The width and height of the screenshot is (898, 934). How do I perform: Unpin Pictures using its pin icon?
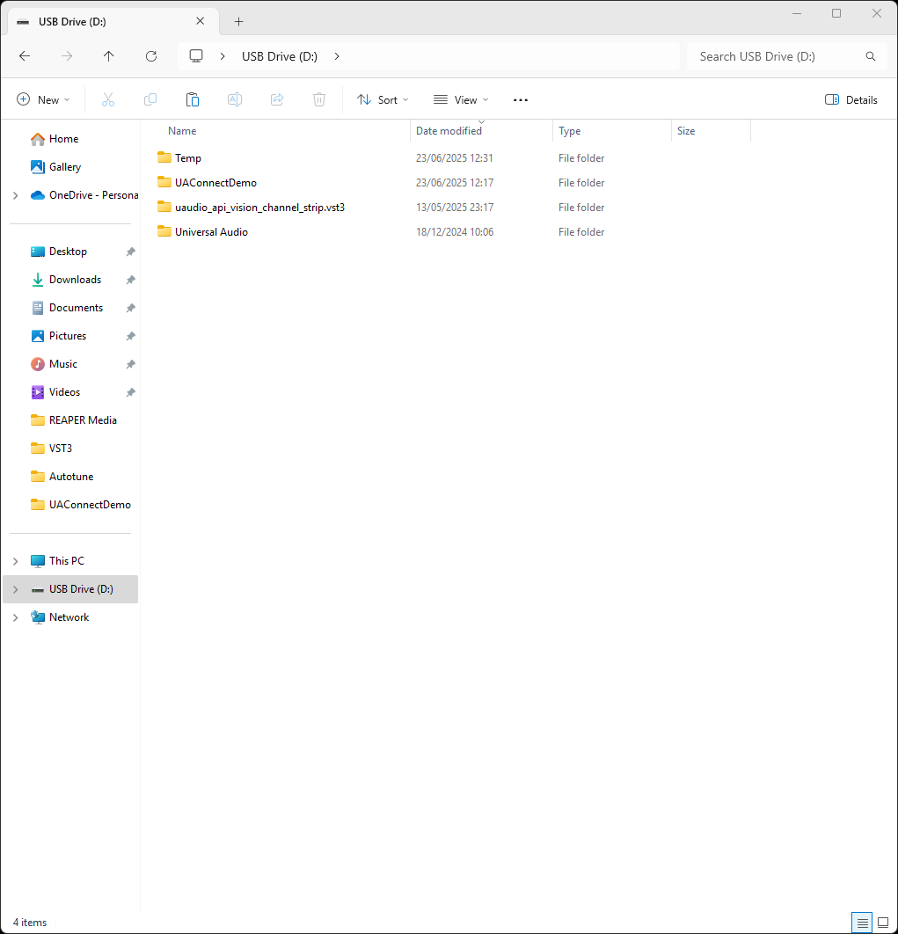pos(130,336)
